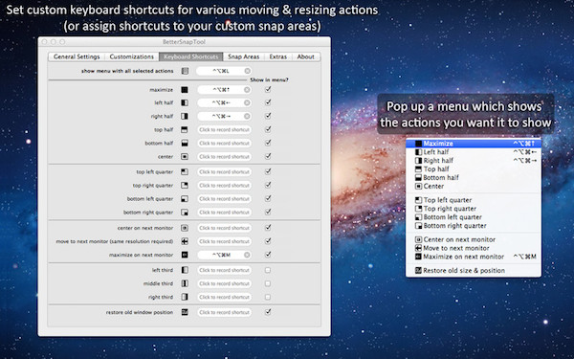The image size is (574, 359).
Task: Click the middle third icon
Action: click(x=185, y=283)
